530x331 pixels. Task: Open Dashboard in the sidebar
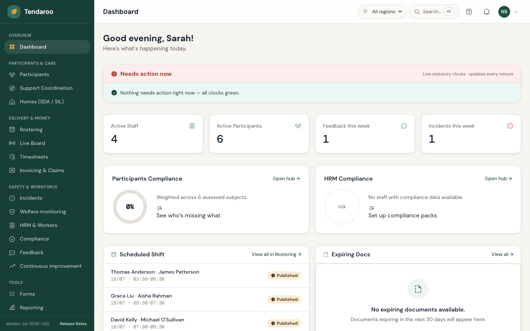click(x=47, y=47)
